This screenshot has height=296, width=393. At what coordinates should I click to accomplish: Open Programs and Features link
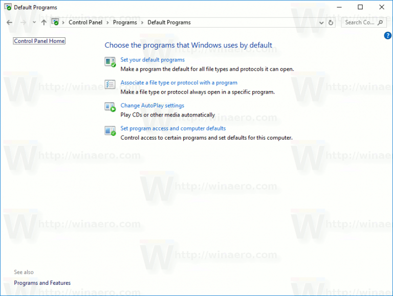point(42,283)
